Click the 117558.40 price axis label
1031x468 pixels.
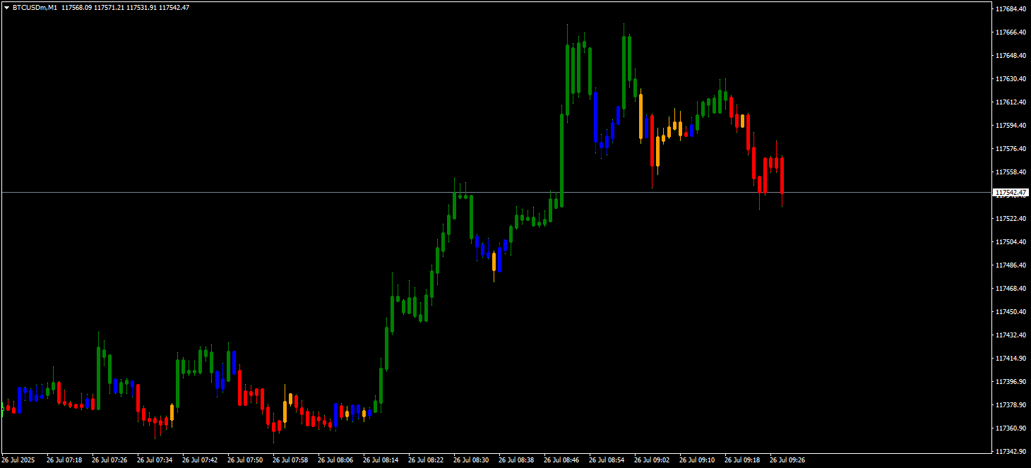[x=1011, y=172]
